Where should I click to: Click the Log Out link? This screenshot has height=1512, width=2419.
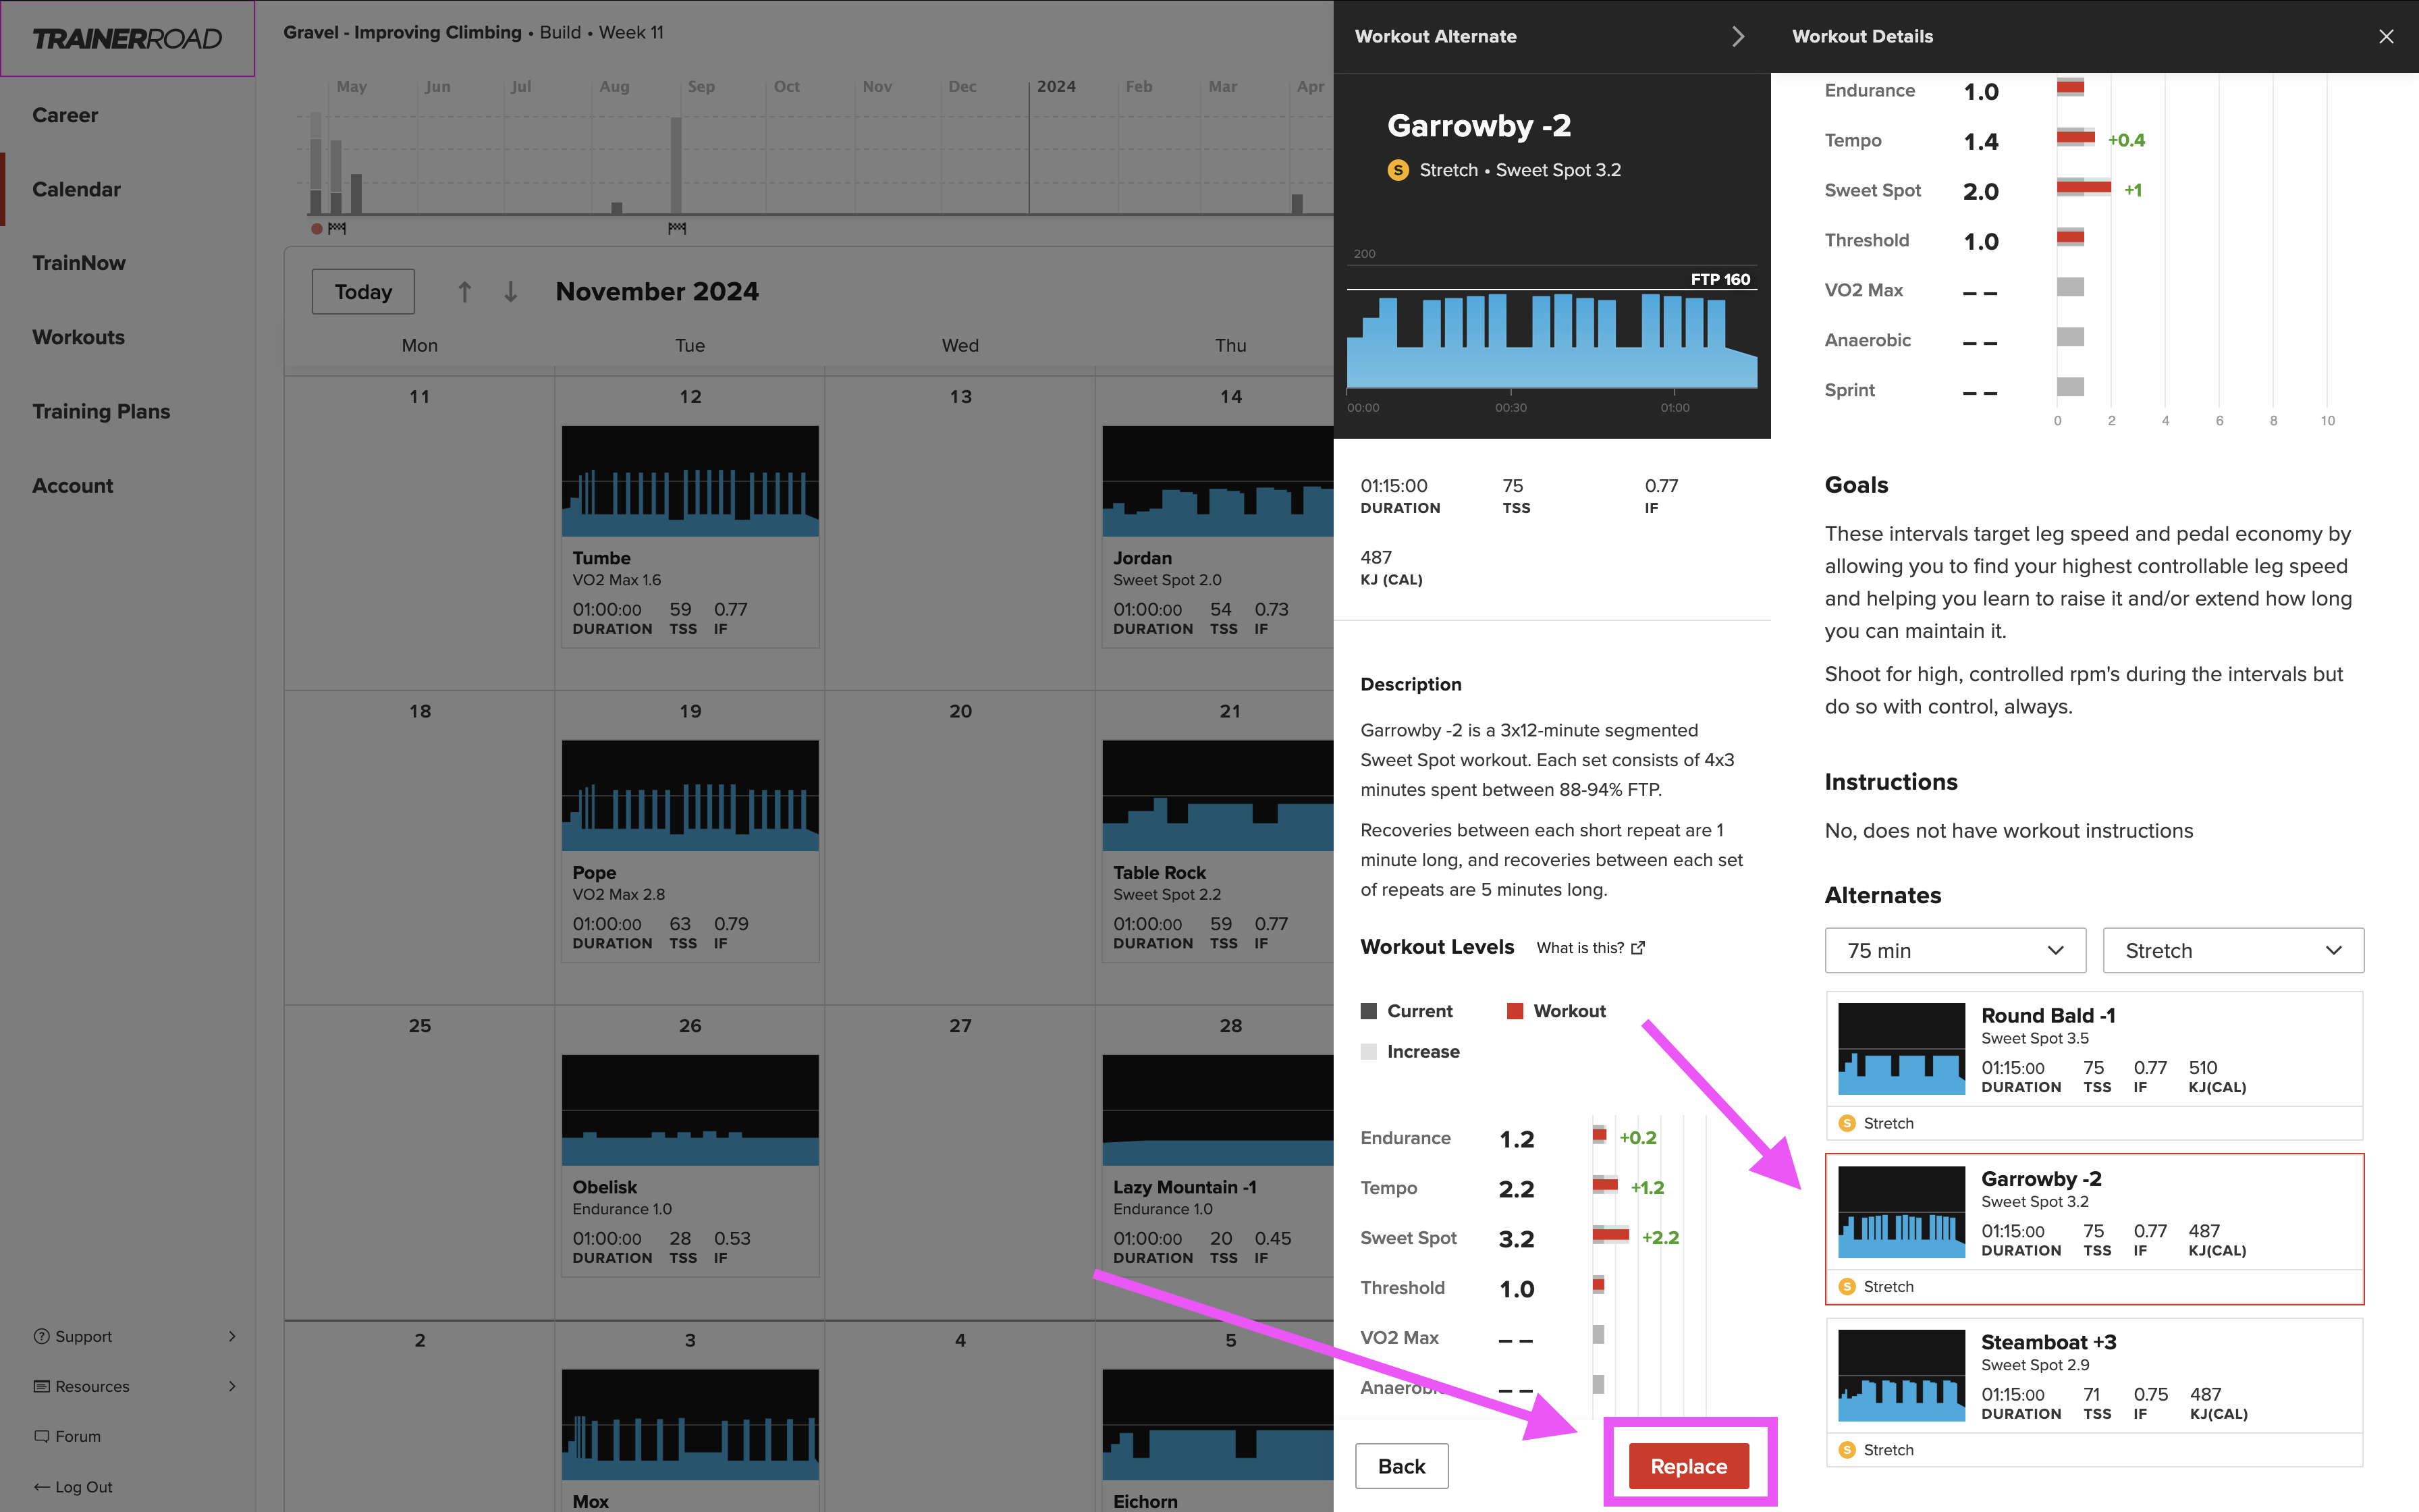(x=84, y=1487)
